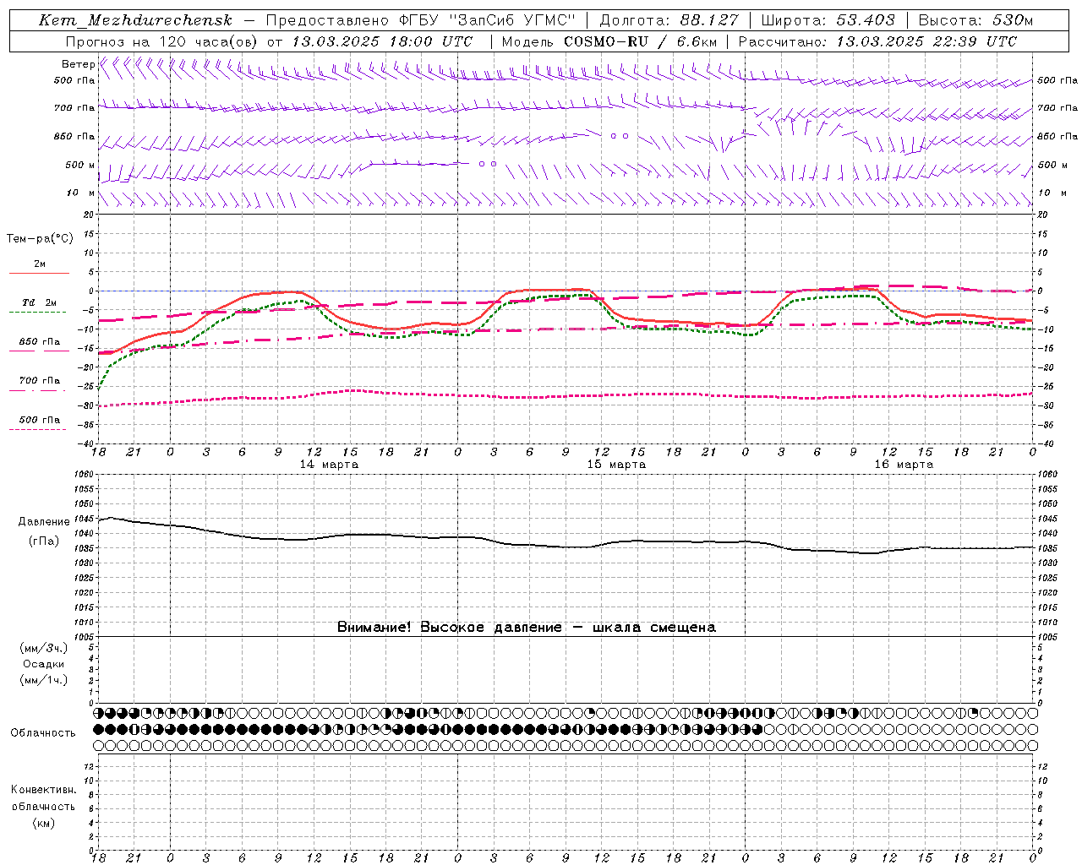Click the 16 марта date label
The image size is (1082, 865).
[904, 465]
